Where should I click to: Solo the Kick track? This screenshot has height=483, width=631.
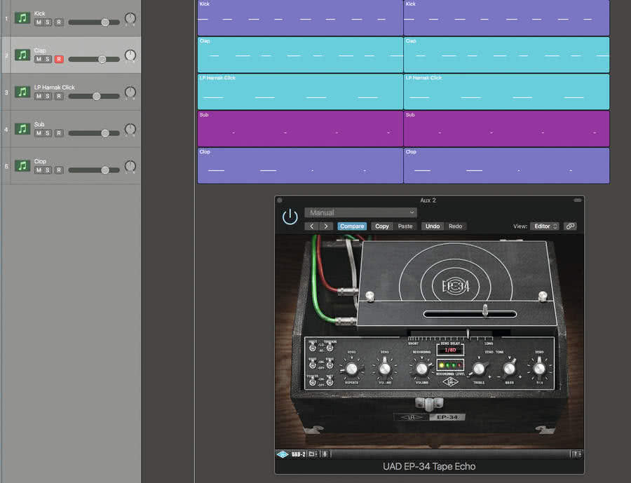click(48, 22)
